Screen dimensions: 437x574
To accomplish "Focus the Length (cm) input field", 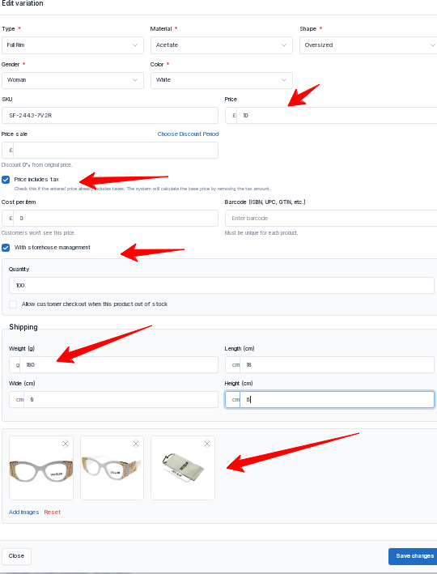I will [x=337, y=364].
